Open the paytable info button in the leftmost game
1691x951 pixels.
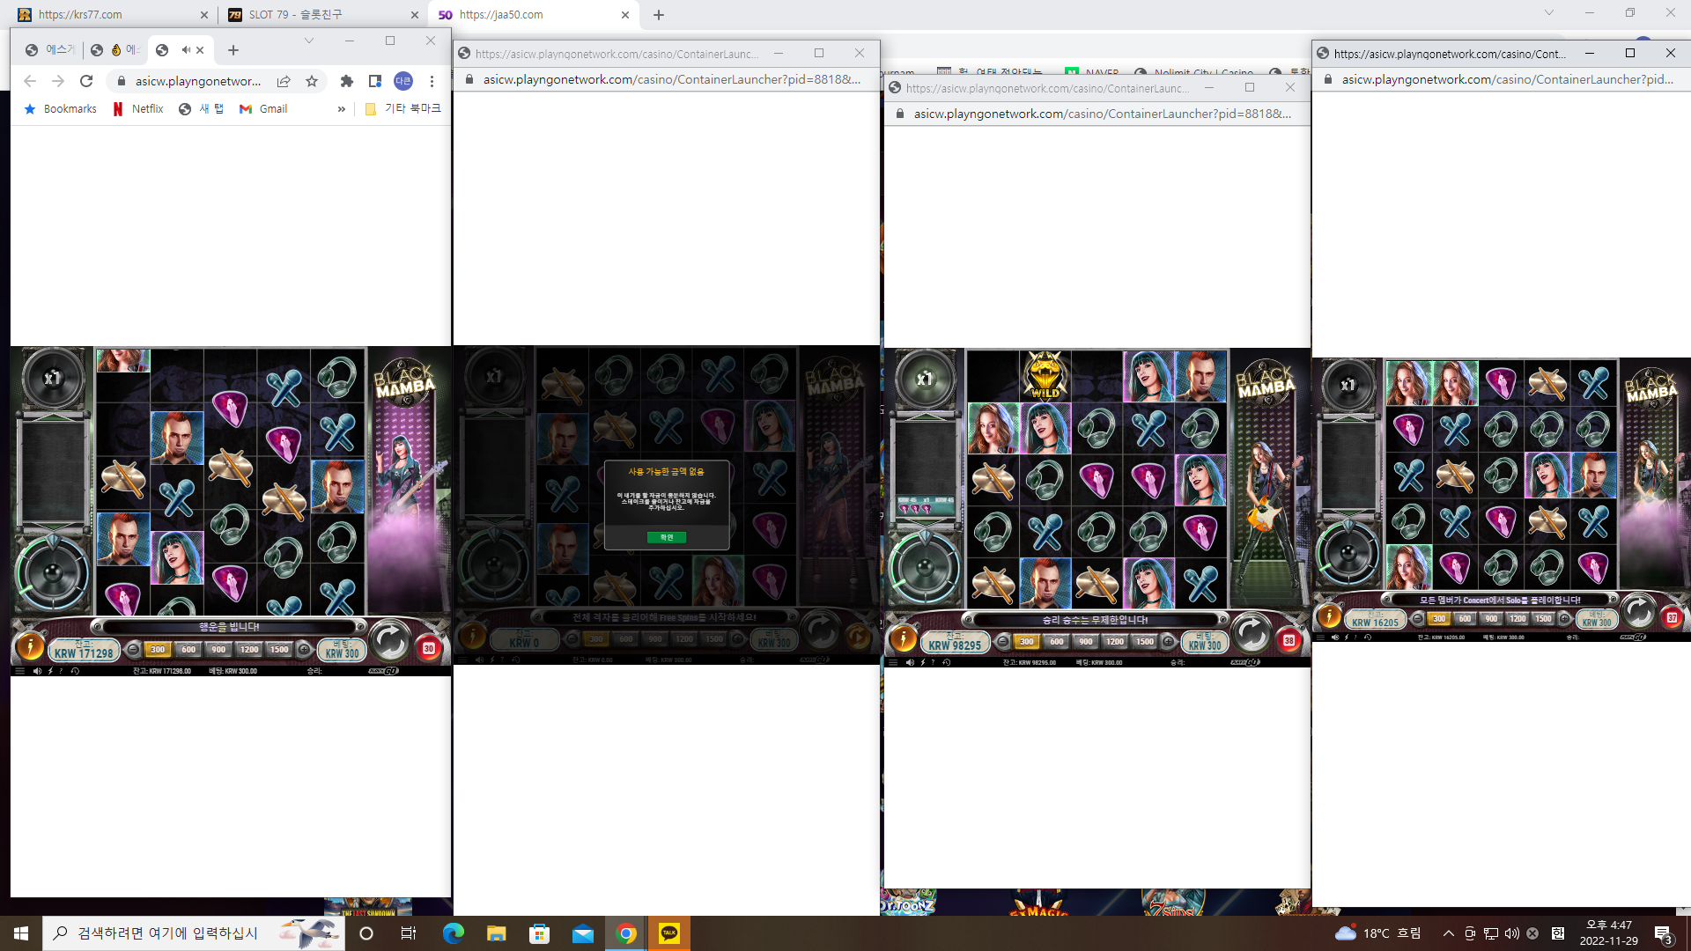coord(29,647)
